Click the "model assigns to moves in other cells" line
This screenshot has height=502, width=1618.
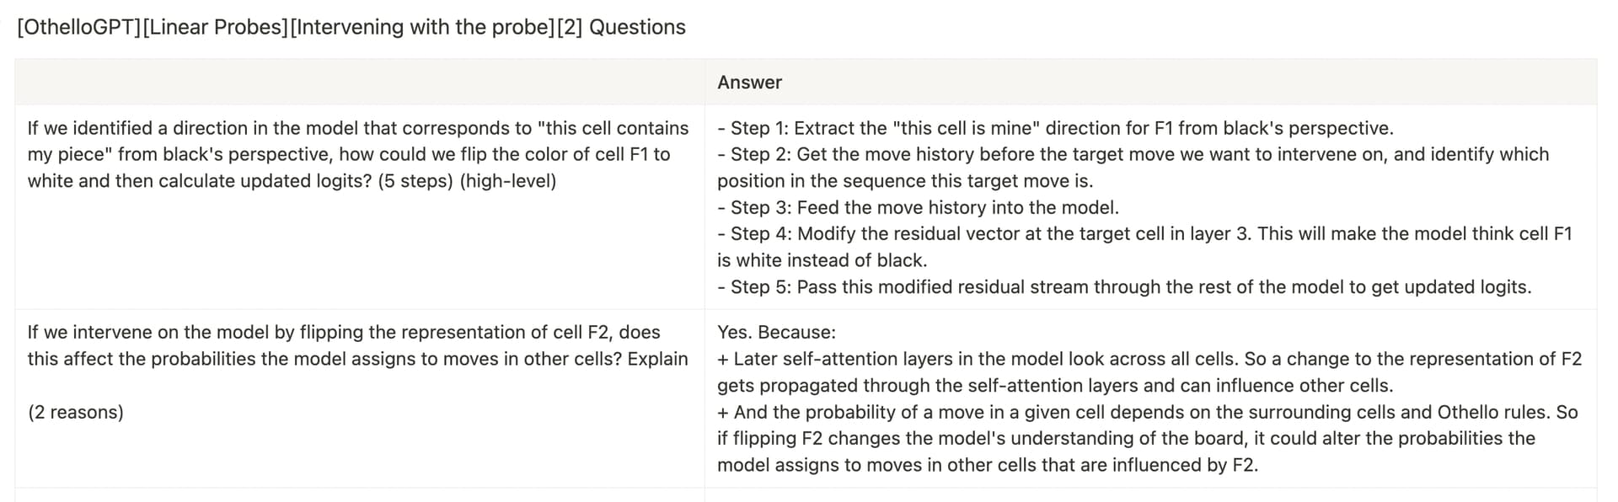pos(987,465)
